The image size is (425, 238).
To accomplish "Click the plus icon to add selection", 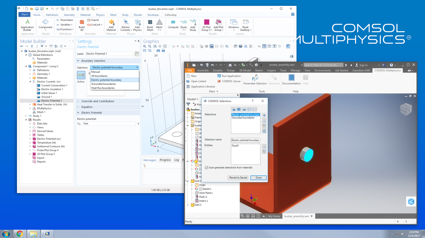I will coord(264,115).
